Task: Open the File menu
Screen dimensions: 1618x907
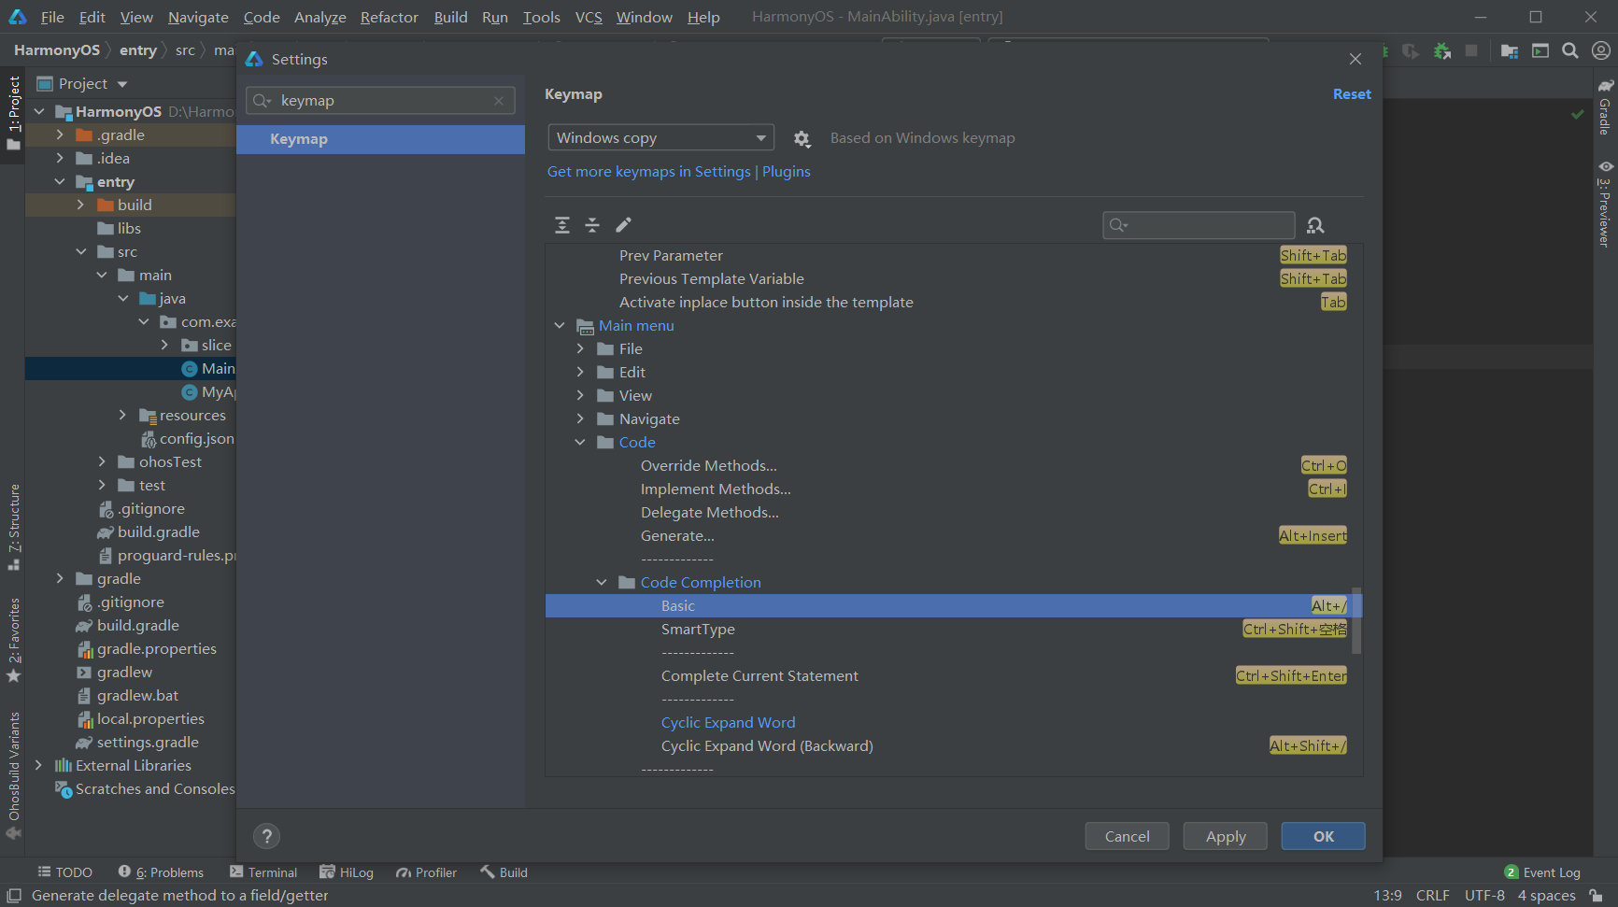Action: pos(52,17)
